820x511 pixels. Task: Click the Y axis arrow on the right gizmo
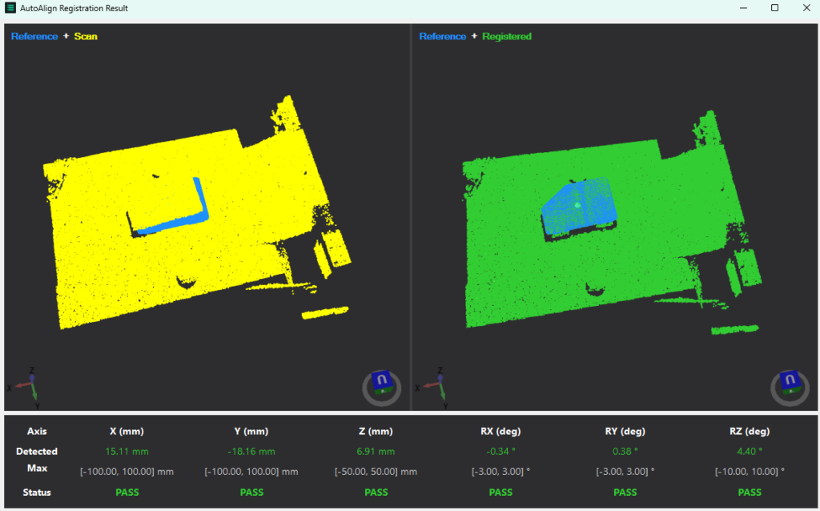pyautogui.click(x=444, y=396)
